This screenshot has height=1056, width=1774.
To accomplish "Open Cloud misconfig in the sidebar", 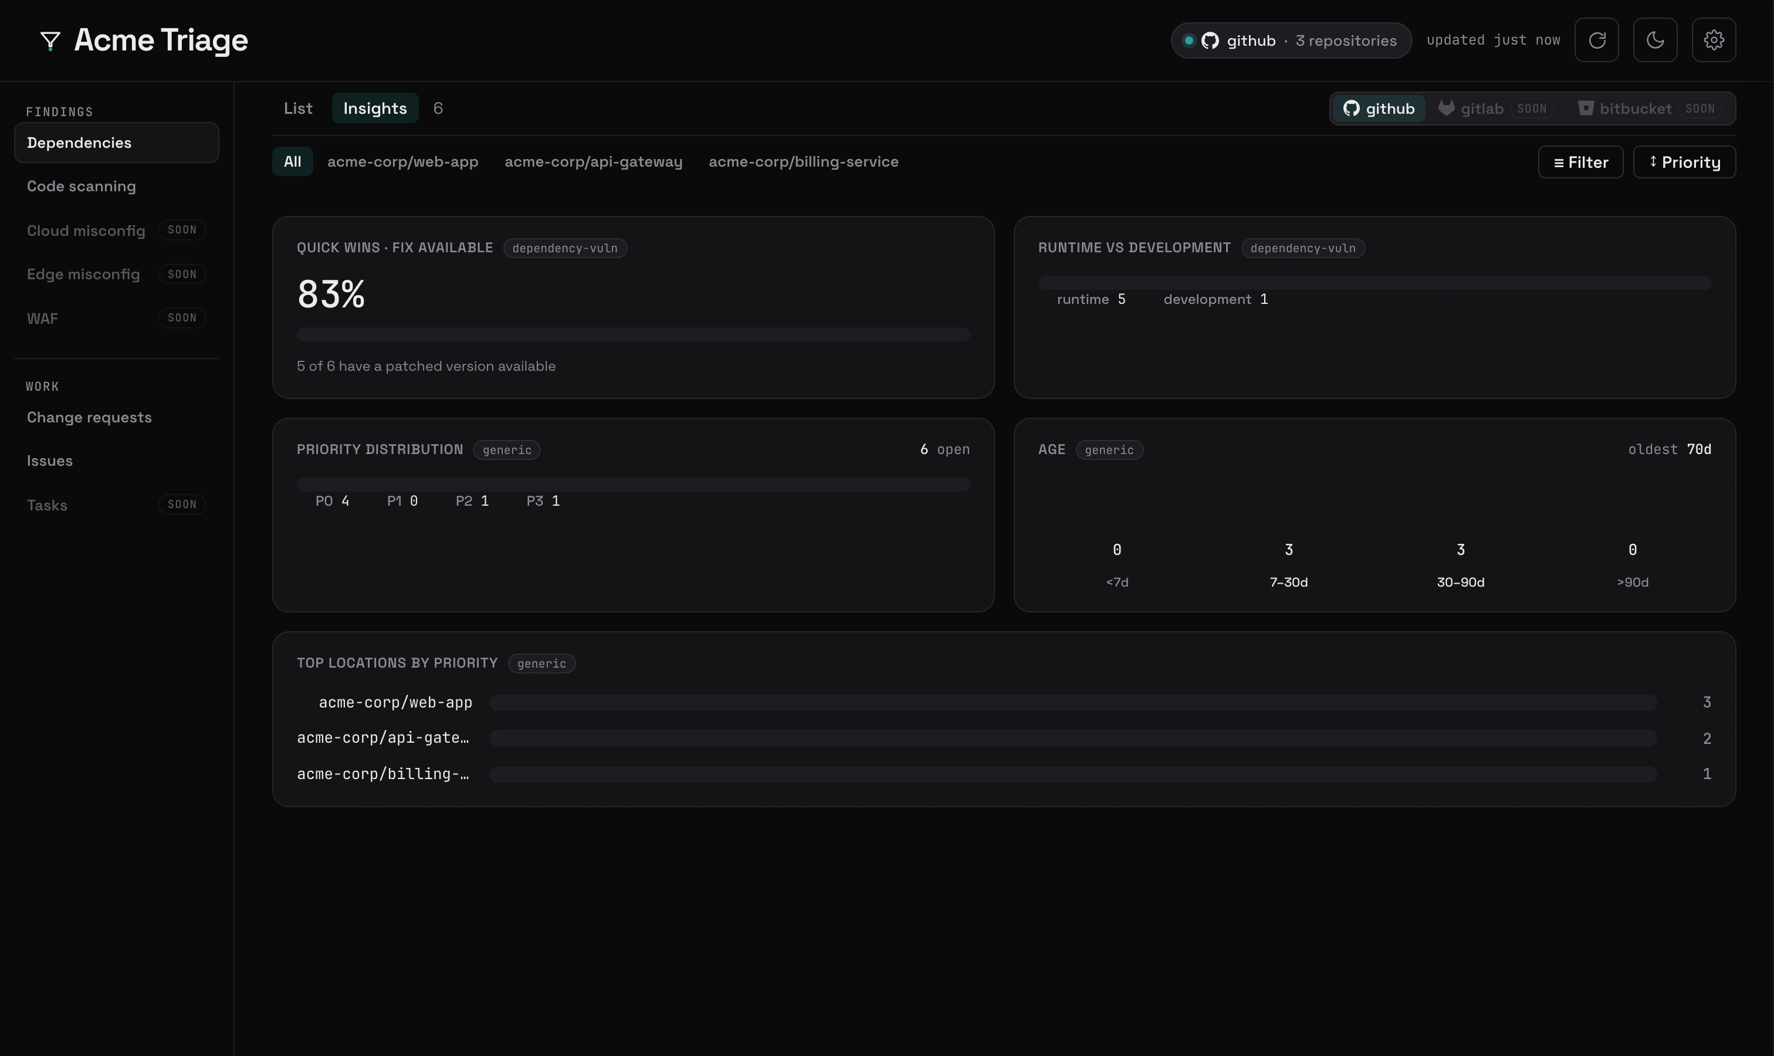I will [x=117, y=231].
